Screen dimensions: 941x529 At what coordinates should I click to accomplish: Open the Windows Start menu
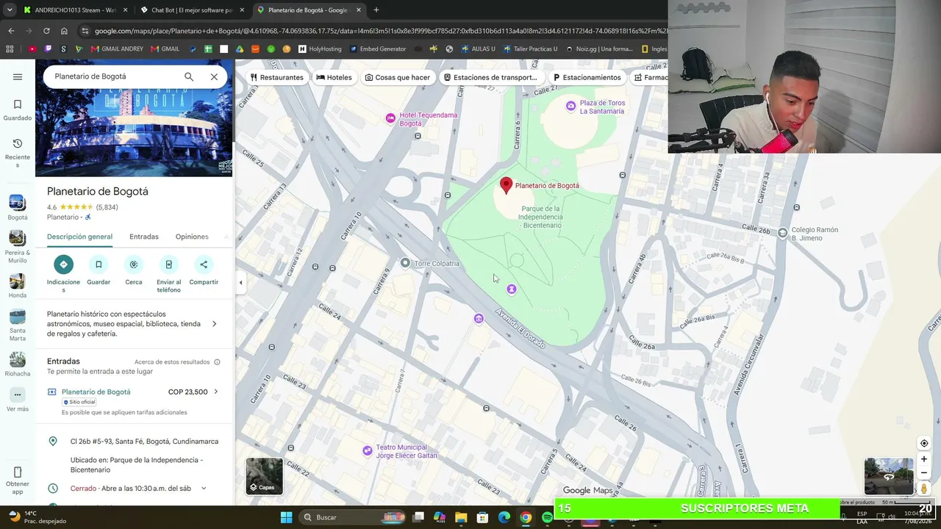(287, 517)
